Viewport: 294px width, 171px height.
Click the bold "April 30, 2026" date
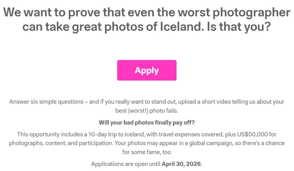[x=182, y=164]
